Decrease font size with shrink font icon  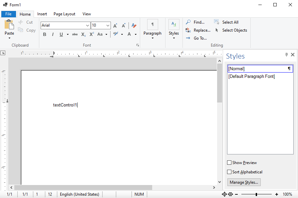[x=124, y=26]
